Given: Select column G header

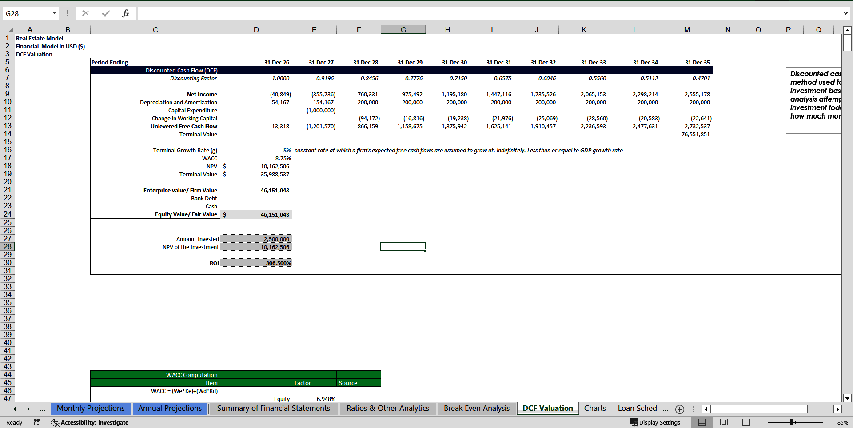Looking at the screenshot, I should pos(403,30).
